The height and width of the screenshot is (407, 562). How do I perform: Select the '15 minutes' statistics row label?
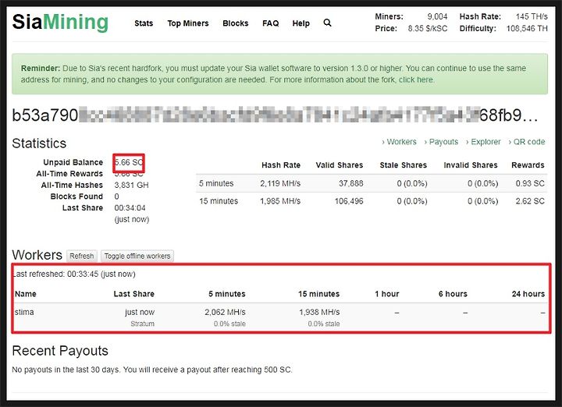[x=219, y=201]
